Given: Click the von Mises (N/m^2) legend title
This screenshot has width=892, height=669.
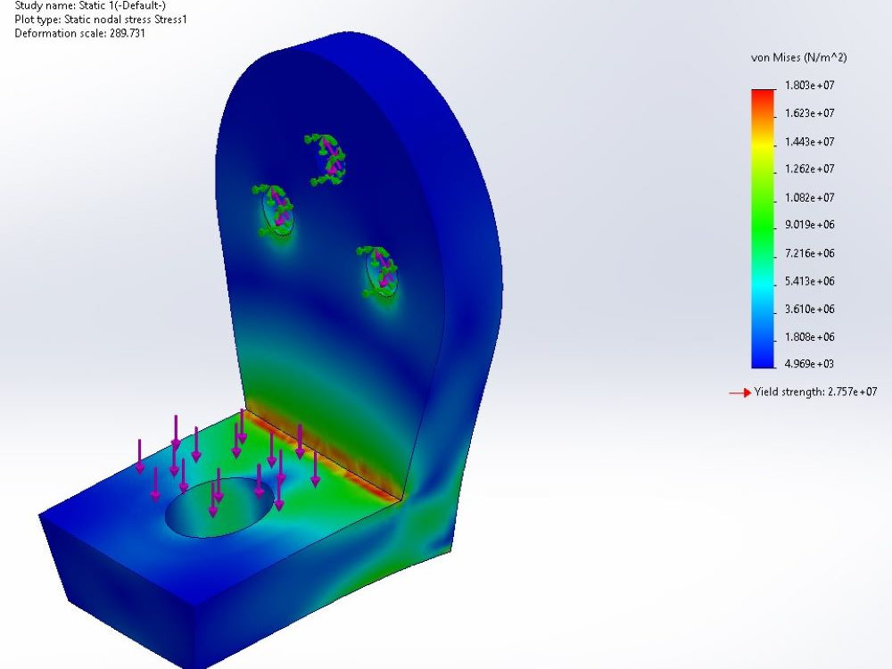Looking at the screenshot, I should point(798,58).
